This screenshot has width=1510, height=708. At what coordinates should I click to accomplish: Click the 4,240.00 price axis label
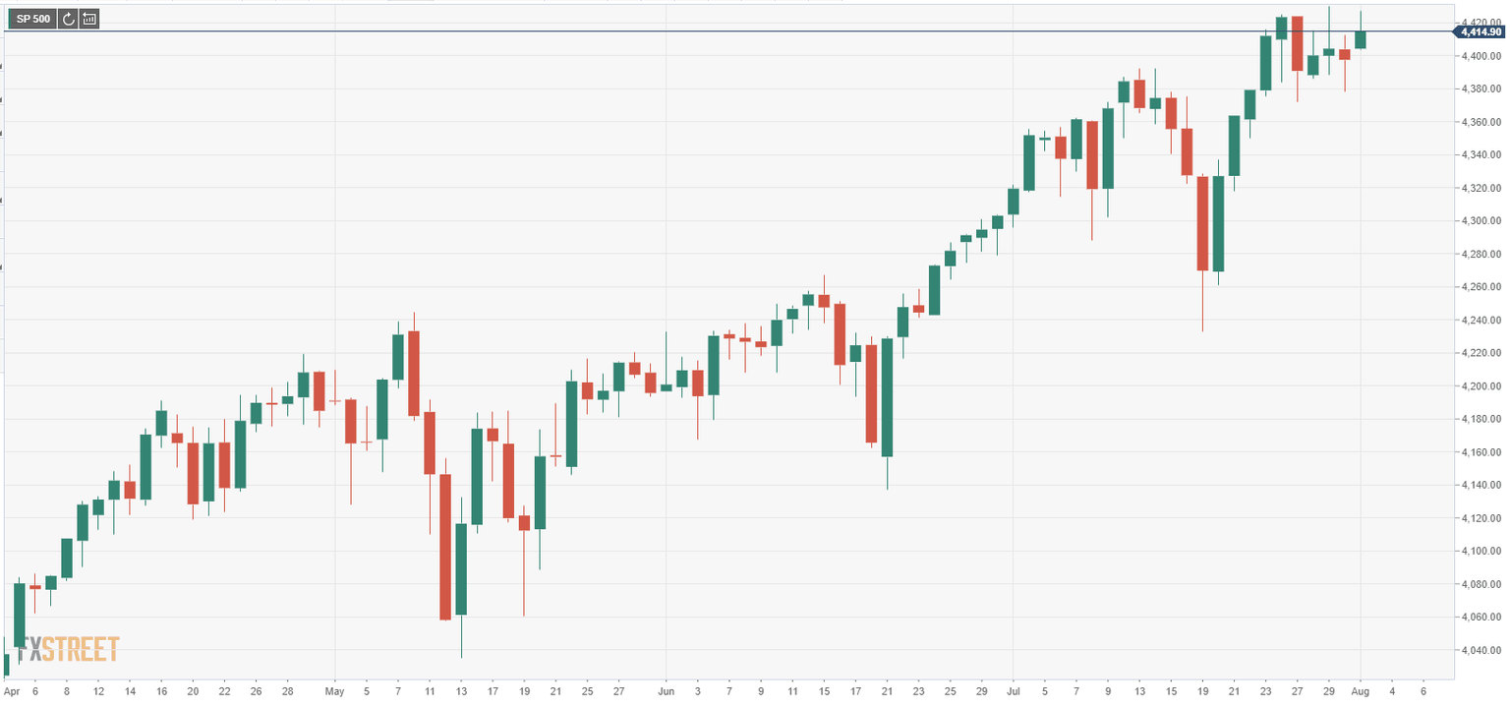[x=1480, y=321]
